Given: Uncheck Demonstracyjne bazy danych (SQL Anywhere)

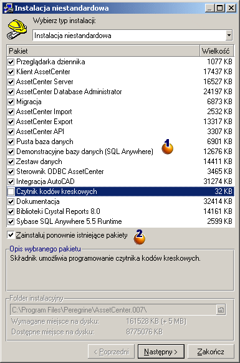Looking at the screenshot, I should pyautogui.click(x=11, y=152).
